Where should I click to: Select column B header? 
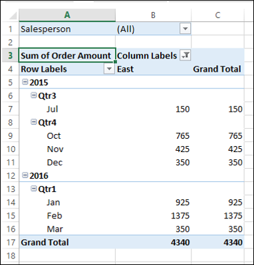pyautogui.click(x=153, y=15)
